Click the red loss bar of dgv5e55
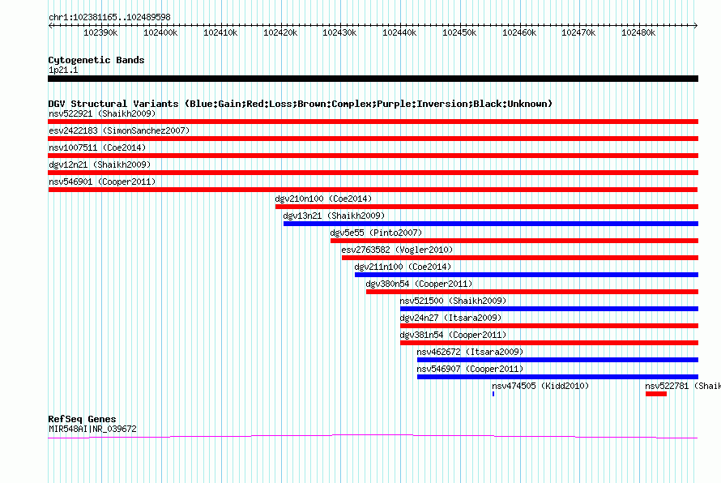The image size is (721, 483). point(514,241)
